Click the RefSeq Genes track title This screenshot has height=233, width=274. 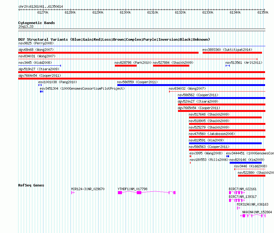click(x=31, y=185)
